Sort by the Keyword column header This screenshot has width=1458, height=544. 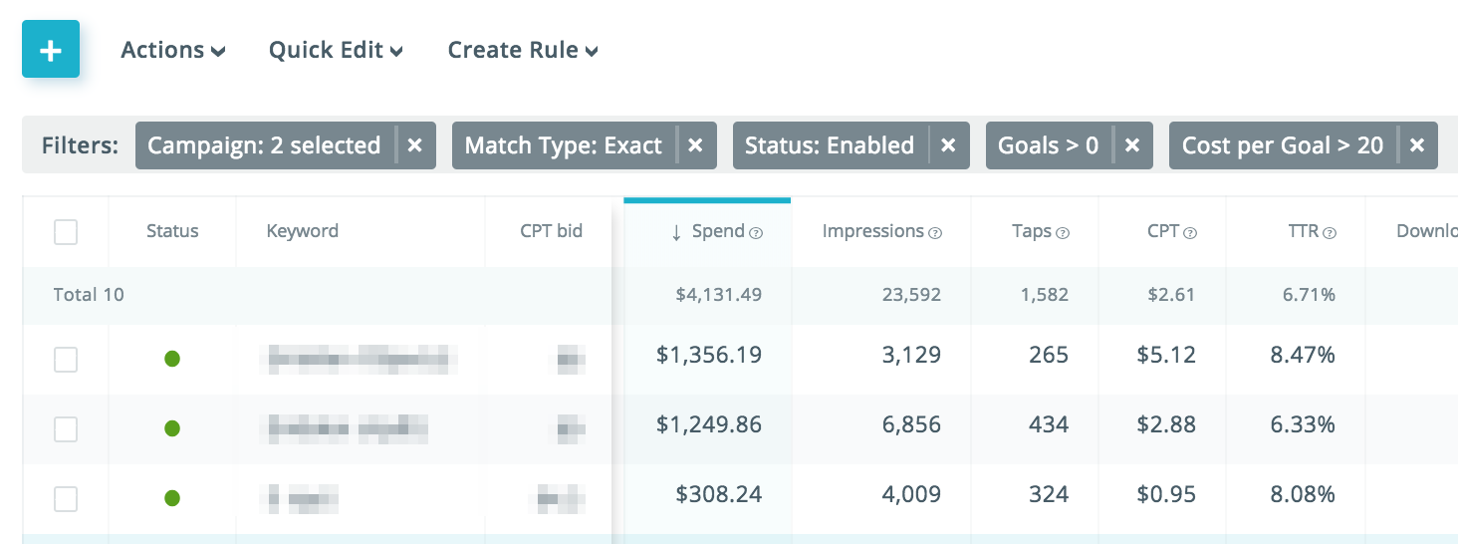[x=303, y=231]
